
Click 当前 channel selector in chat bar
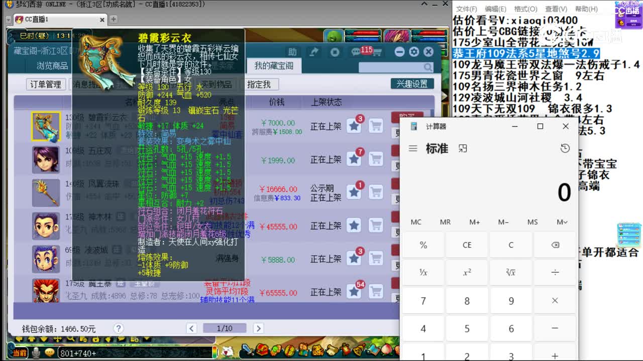pos(19,353)
